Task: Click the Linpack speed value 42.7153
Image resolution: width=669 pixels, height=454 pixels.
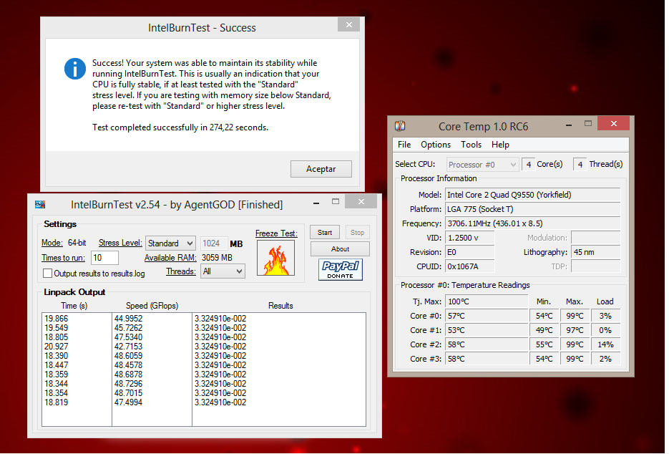Action: pos(128,347)
